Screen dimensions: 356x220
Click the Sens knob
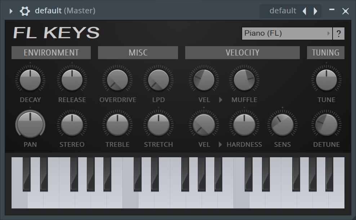point(282,125)
